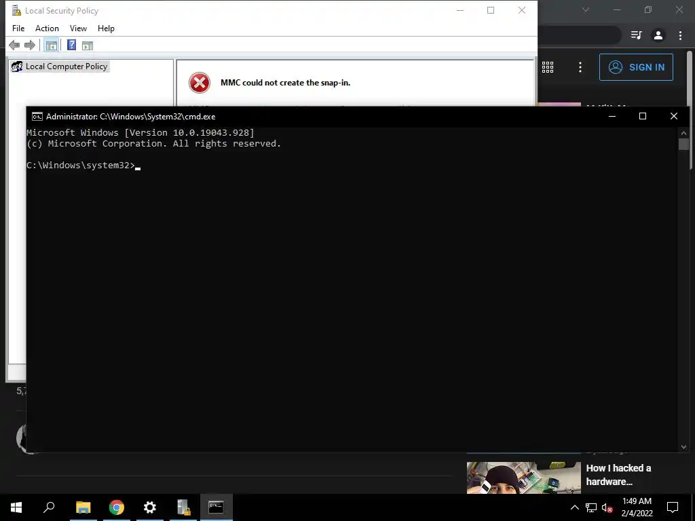This screenshot has width=695, height=521.
Task: Click cmd scrollbar up arrow
Action: pyautogui.click(x=683, y=132)
